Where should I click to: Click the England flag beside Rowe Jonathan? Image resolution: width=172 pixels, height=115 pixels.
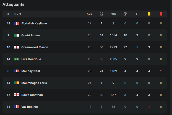tap(17, 95)
